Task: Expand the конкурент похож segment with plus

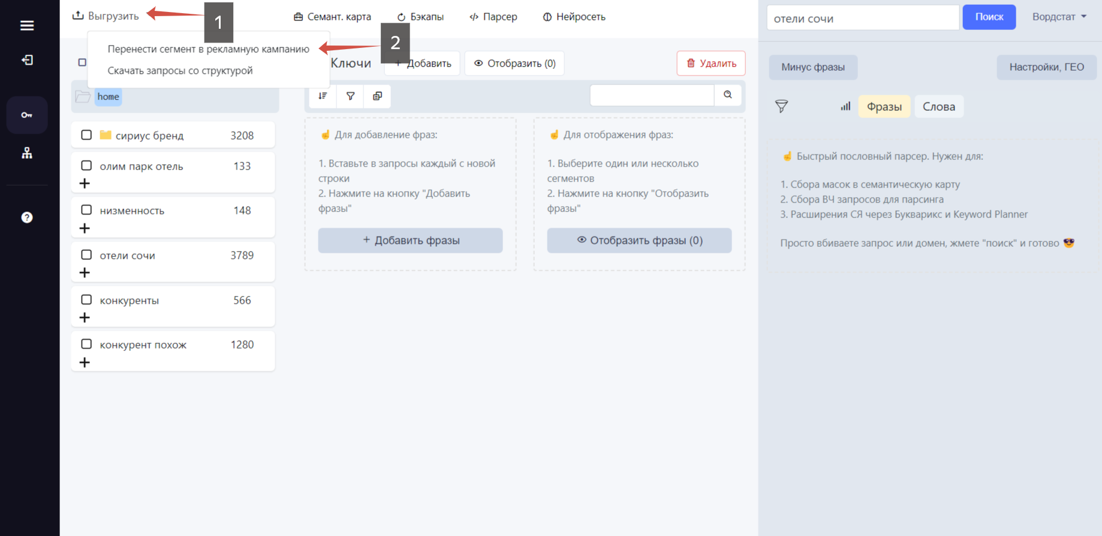Action: click(x=85, y=362)
